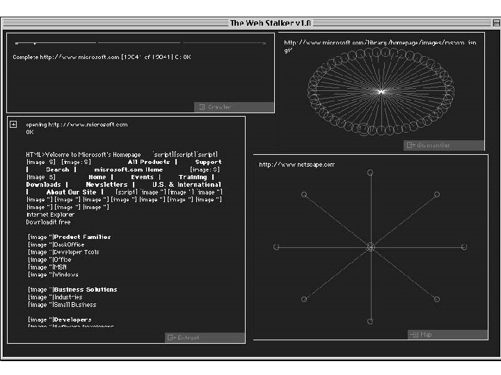Click the microsoft.com library homepage images URL
The width and height of the screenshot is (501, 375).
coord(380,46)
